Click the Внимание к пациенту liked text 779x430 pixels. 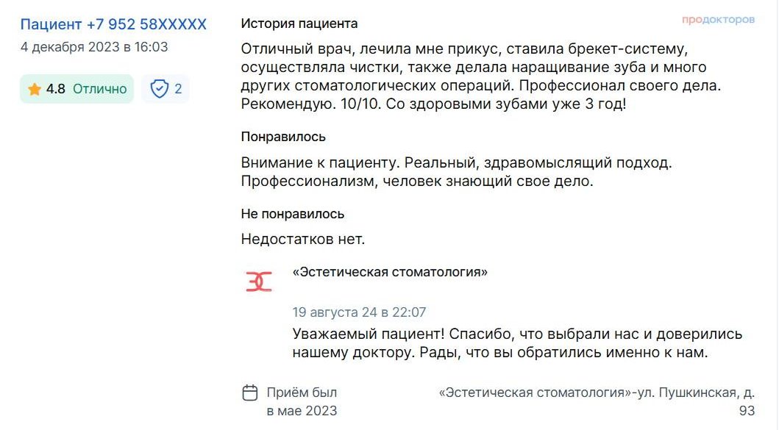click(457, 172)
